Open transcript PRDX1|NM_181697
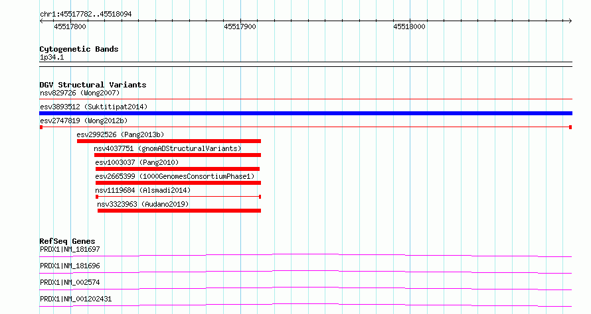 point(70,249)
